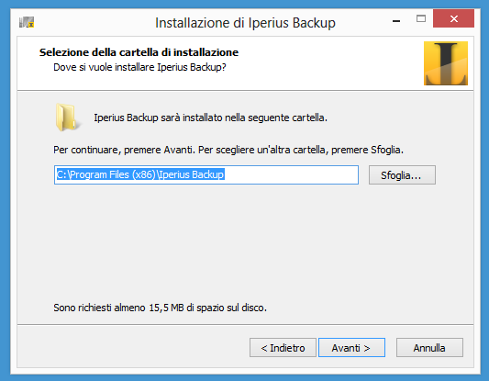Image resolution: width=489 pixels, height=381 pixels.
Task: Open the Sfoglia folder browser
Action: click(402, 175)
